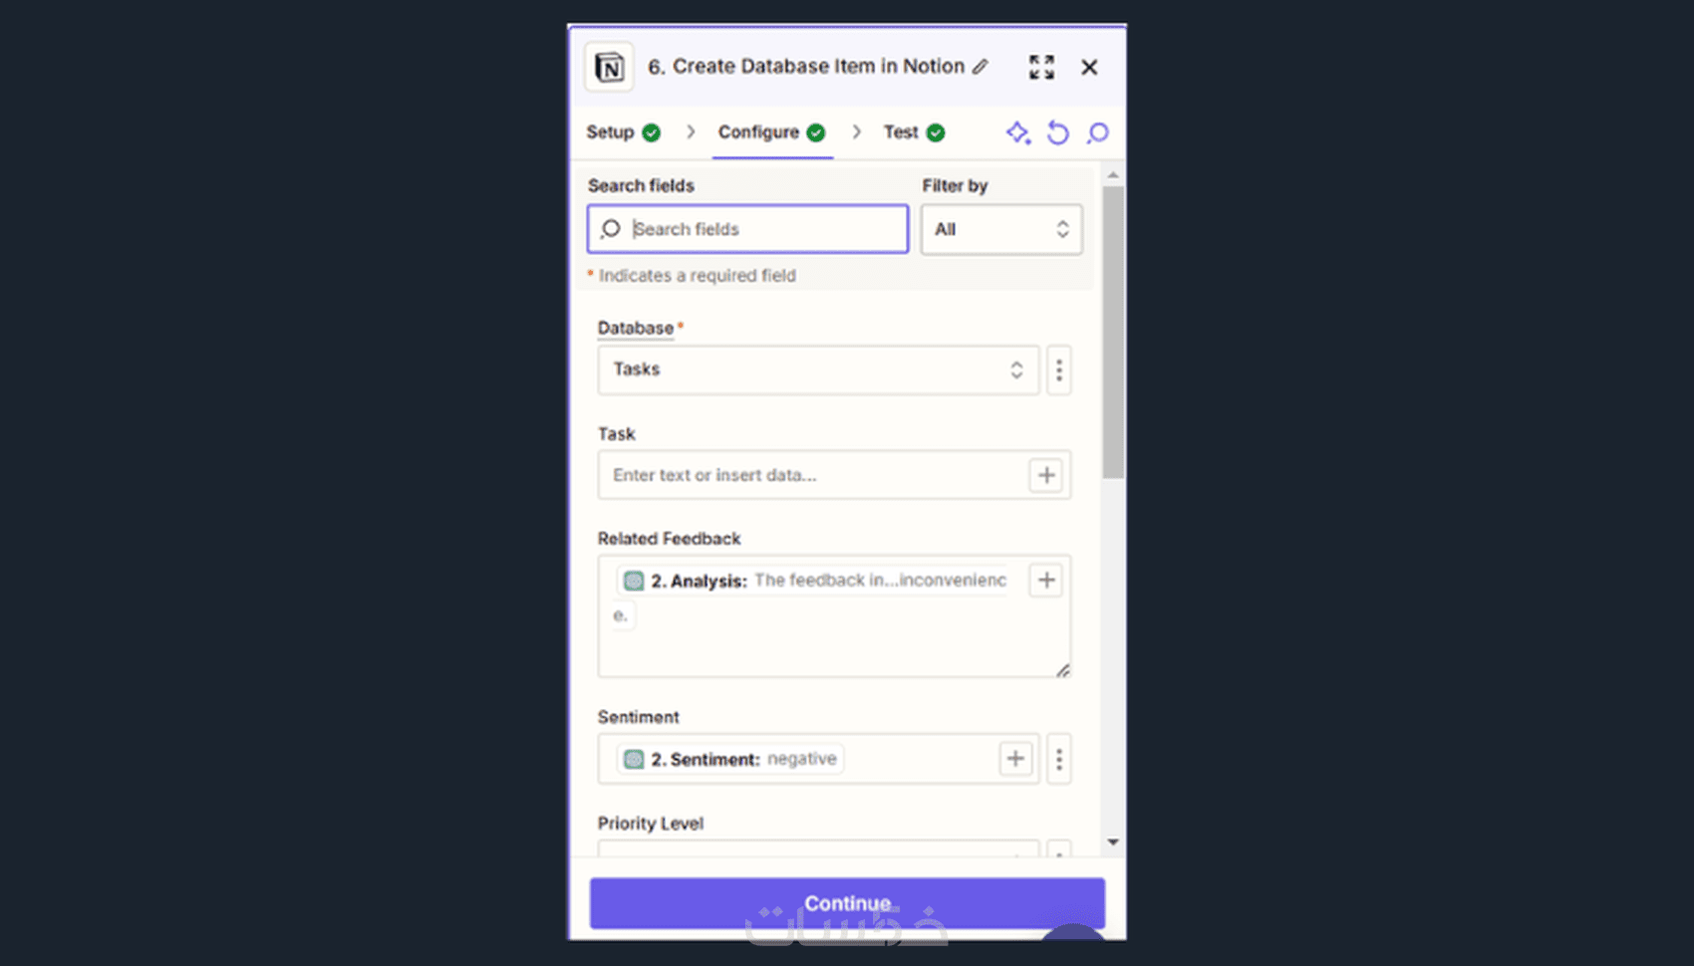Open three-dot menu next to Sentiment
Screen dimensions: 1694x966
(1058, 760)
